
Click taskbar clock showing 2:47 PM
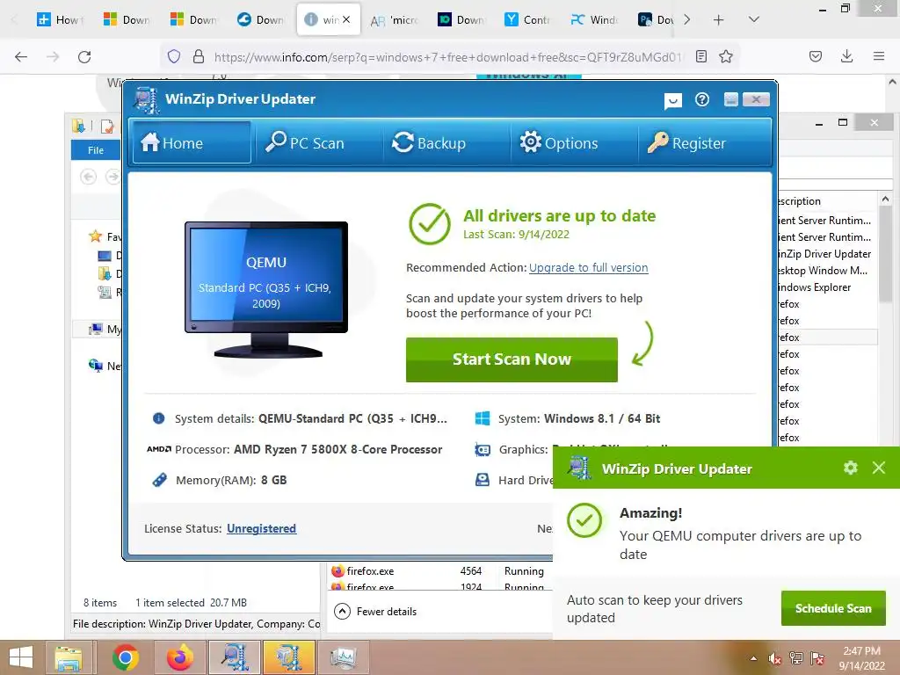[861, 657]
